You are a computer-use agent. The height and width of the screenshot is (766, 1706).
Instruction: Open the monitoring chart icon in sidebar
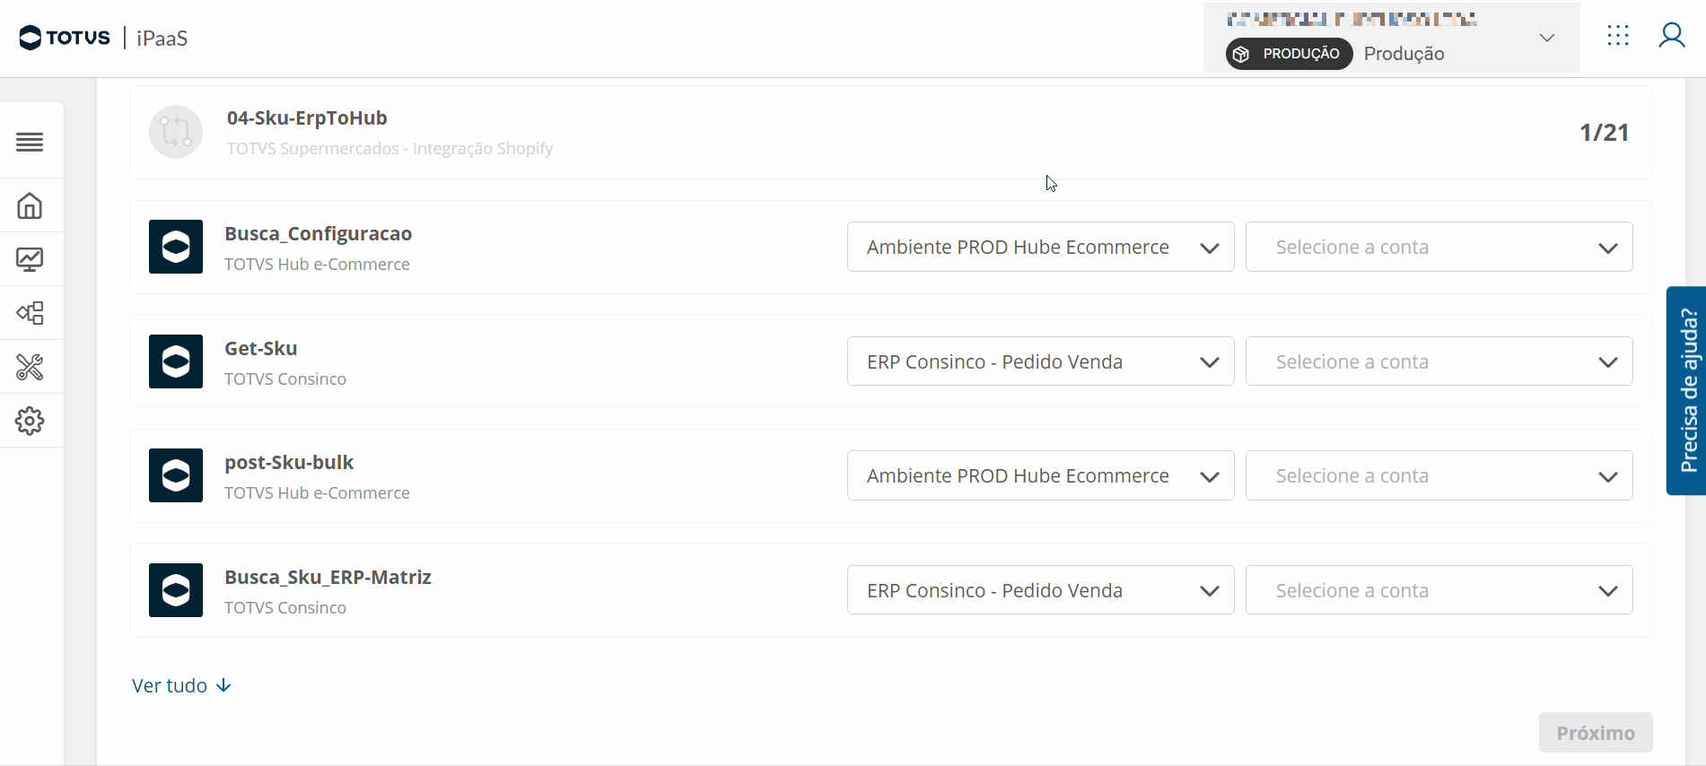[30, 260]
